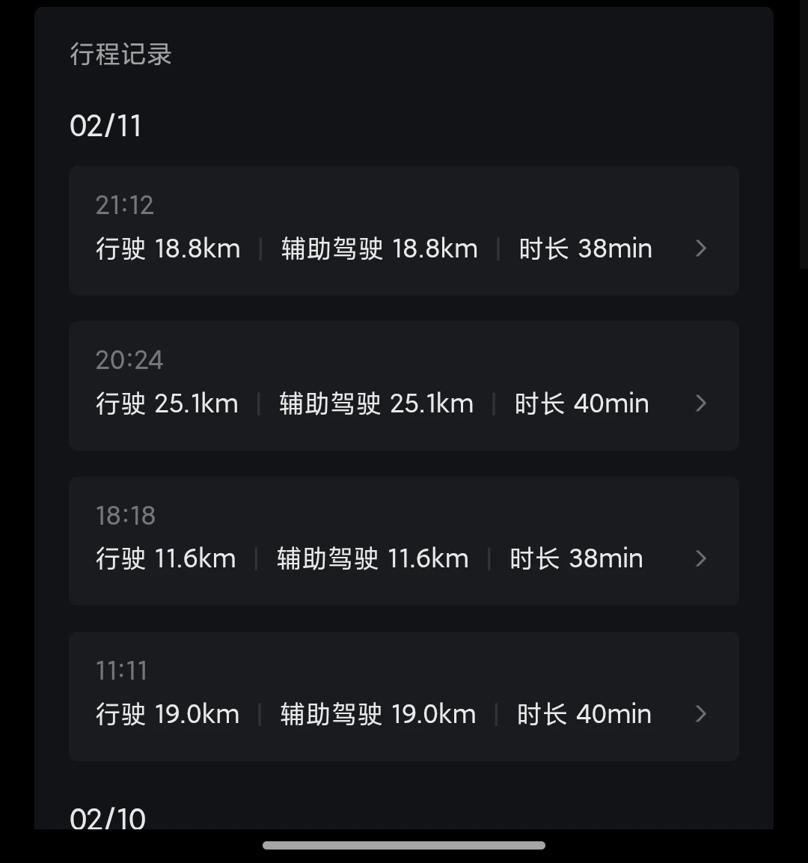This screenshot has height=863, width=808.
Task: Click the 11:11 trip time
Action: pos(121,671)
